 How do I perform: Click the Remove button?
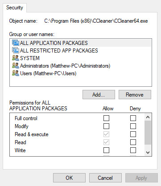135,94
